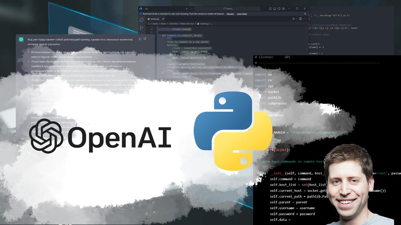Toggle the secondary side bar layout icon
Screen dimensions: 401x225
279,9
